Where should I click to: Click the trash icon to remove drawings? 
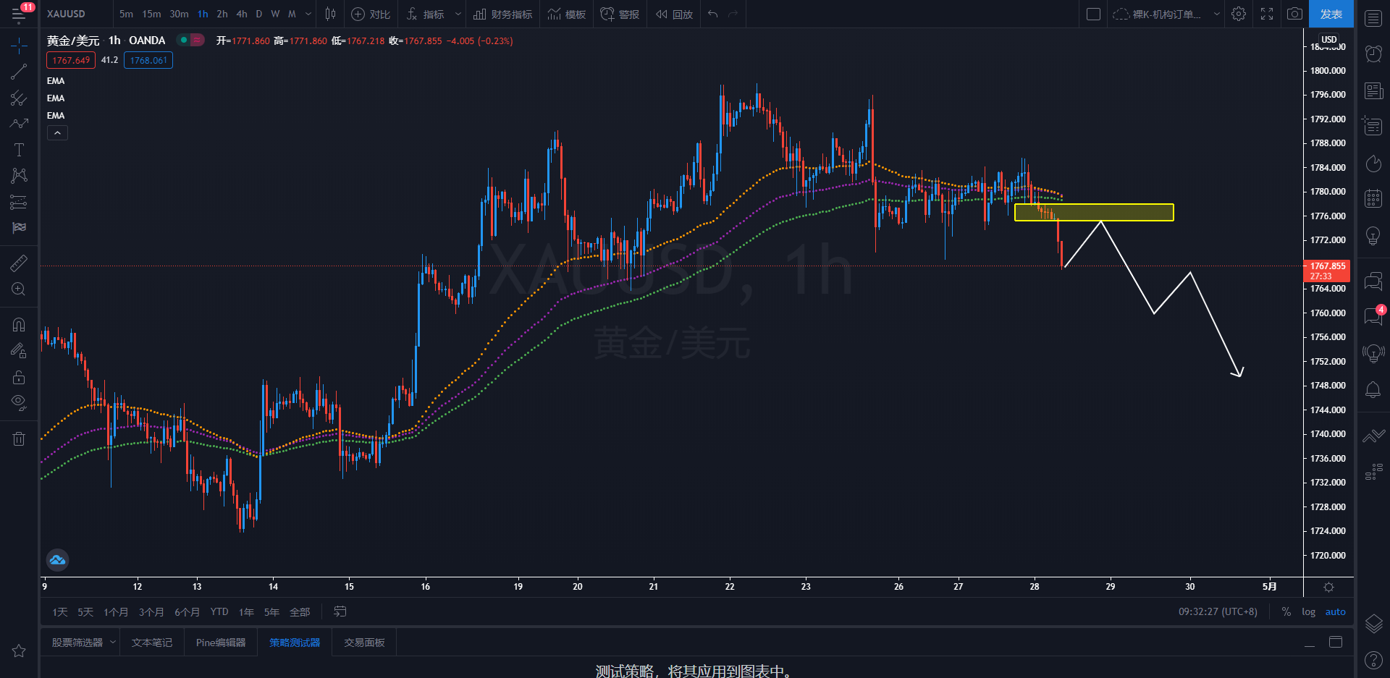click(19, 438)
